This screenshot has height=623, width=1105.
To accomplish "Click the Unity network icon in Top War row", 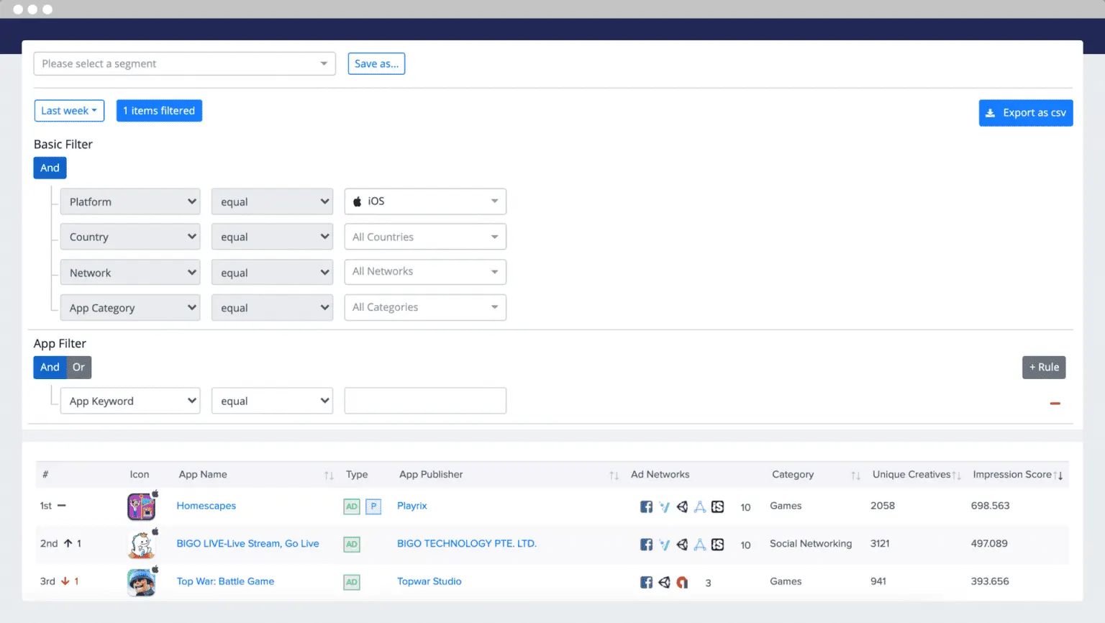I will (664, 582).
